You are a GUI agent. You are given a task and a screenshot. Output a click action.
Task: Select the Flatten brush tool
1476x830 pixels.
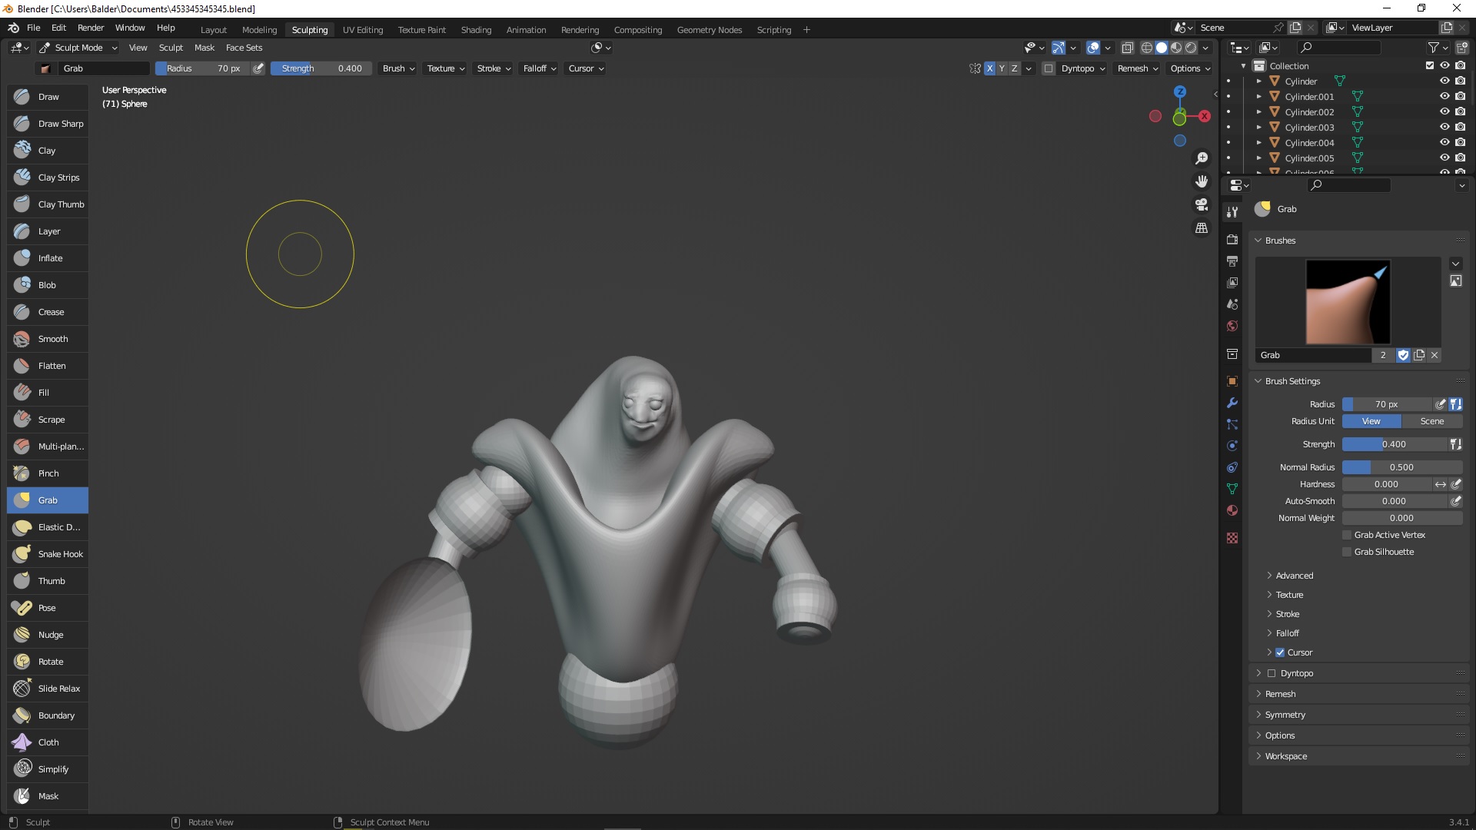pyautogui.click(x=48, y=366)
